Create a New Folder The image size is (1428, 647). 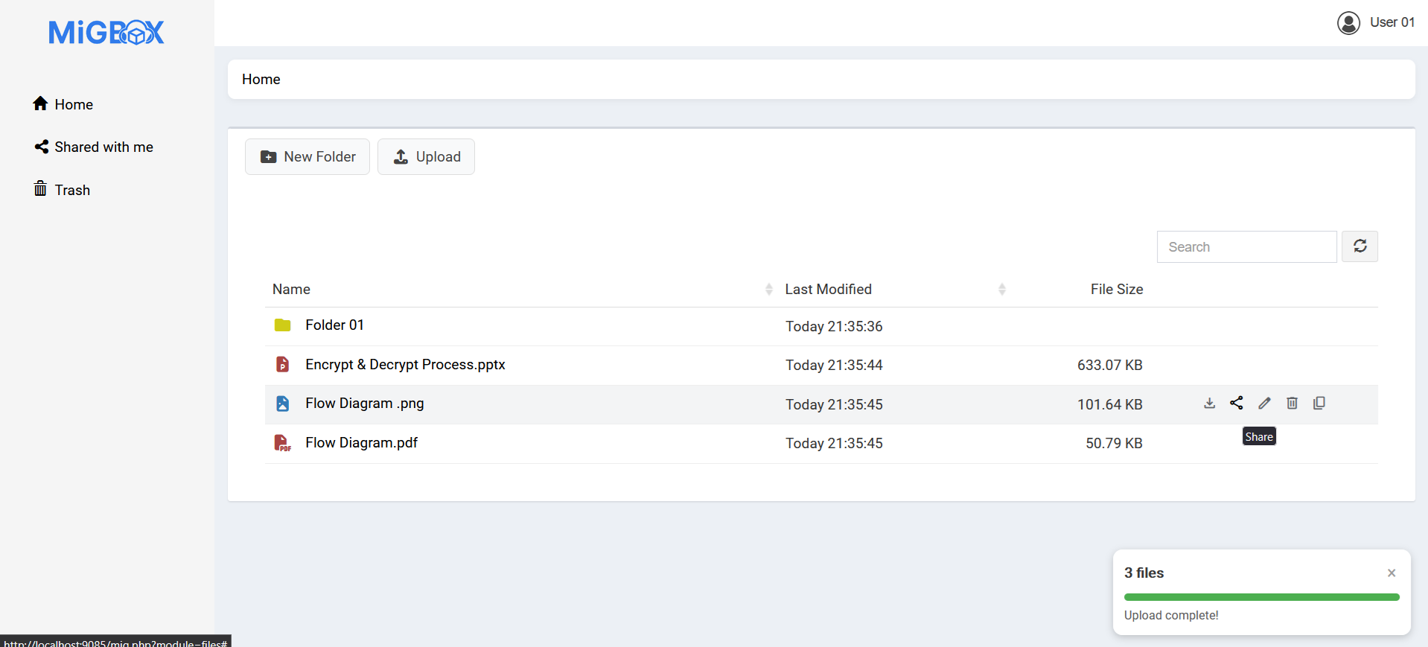click(307, 157)
